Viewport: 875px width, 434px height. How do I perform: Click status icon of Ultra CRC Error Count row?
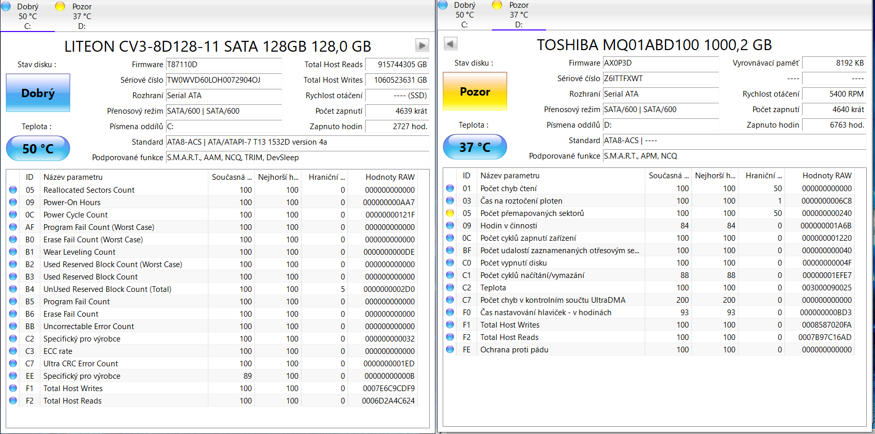13,364
